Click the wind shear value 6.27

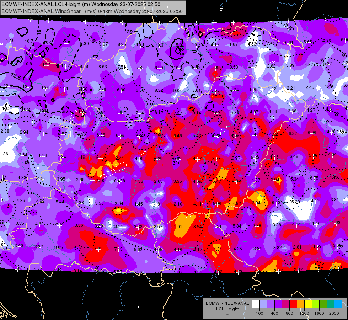[293, 133]
